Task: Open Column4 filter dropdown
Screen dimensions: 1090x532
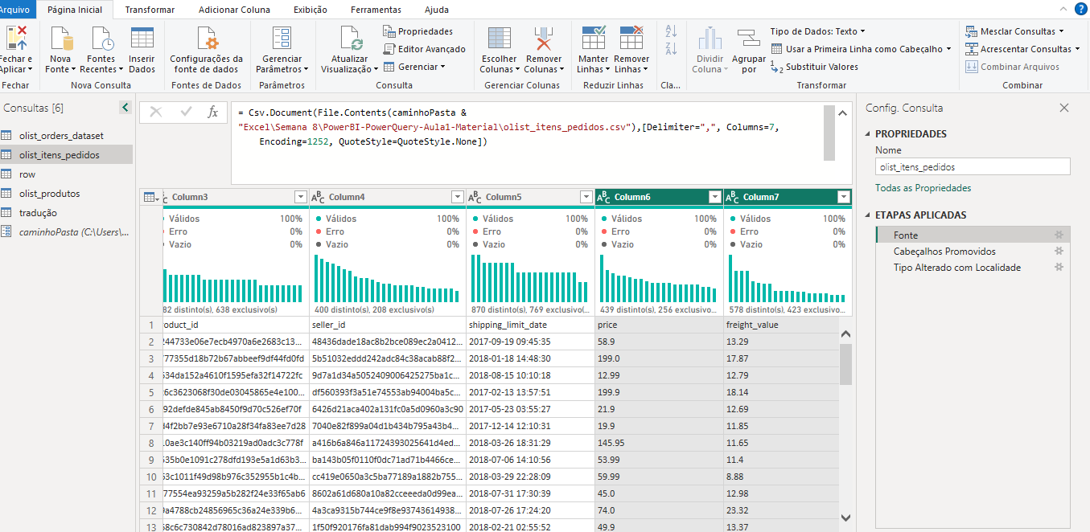Action: point(457,197)
